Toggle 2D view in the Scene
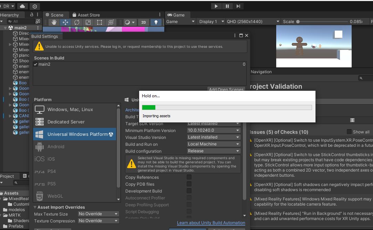 click(x=143, y=22)
